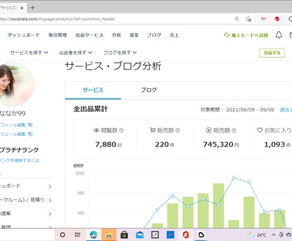Open Microsoft Edge from taskbar
This screenshot has width=292, height=241.
pyautogui.click(x=93, y=235)
